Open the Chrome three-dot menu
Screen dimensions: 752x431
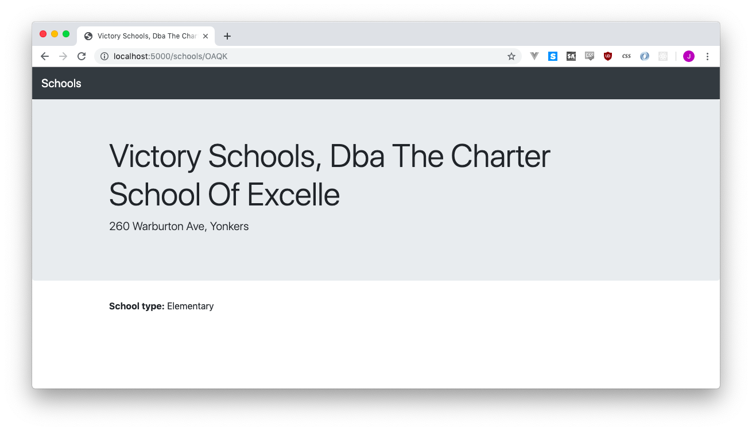tap(707, 56)
